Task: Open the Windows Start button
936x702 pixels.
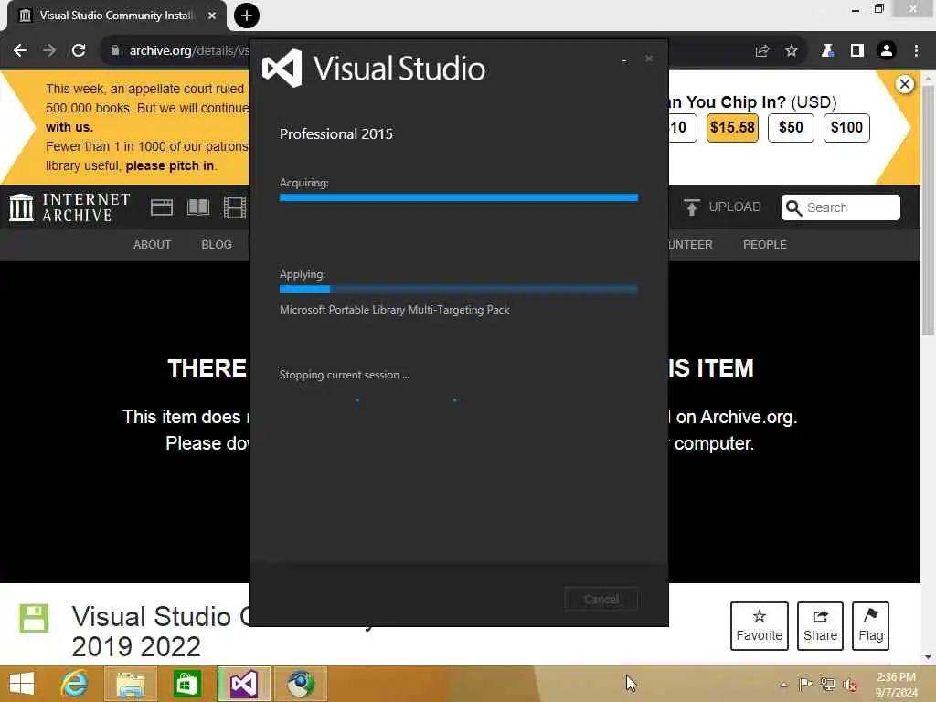Action: pyautogui.click(x=22, y=684)
